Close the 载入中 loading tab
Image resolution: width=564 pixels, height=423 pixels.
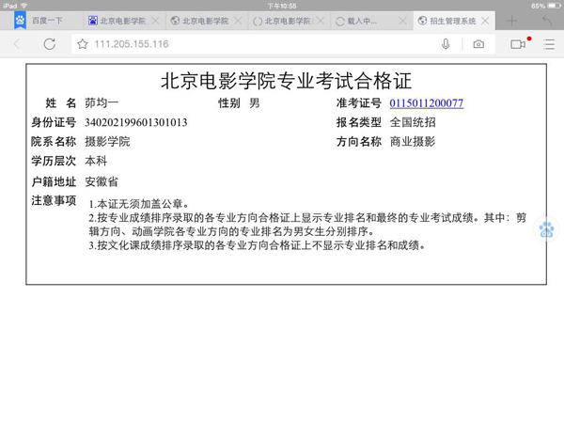tap(403, 21)
